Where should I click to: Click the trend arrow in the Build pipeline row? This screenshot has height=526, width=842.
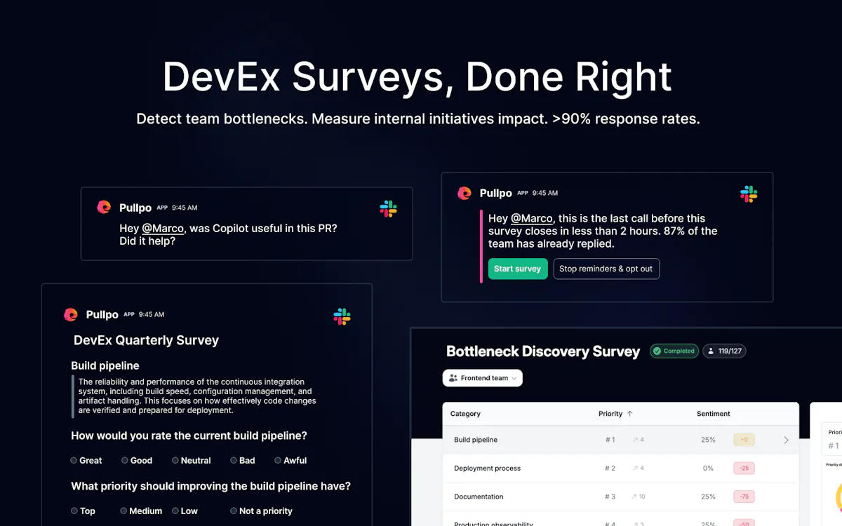pos(635,440)
